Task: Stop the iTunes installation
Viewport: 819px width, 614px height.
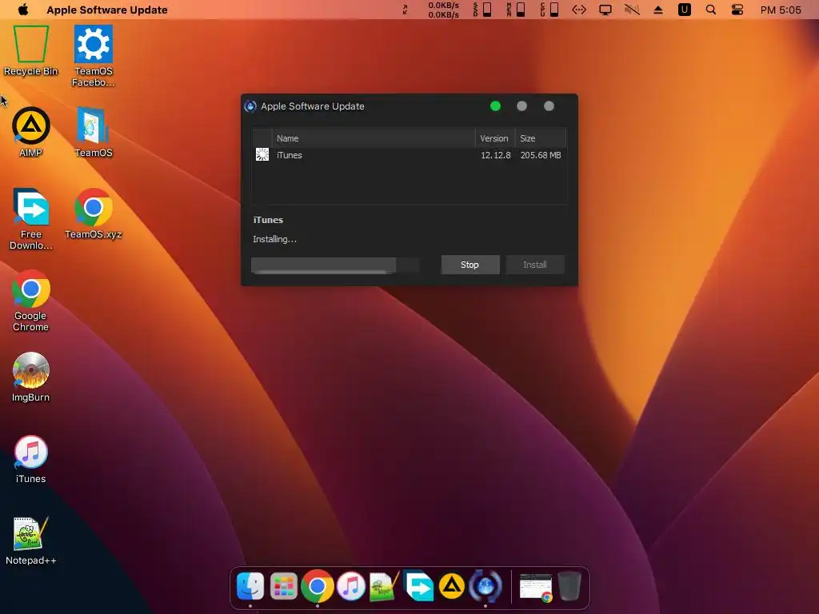Action: pyautogui.click(x=470, y=265)
